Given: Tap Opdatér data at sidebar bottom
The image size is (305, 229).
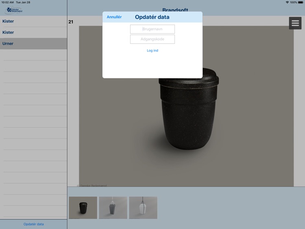Looking at the screenshot, I should (x=33, y=224).
